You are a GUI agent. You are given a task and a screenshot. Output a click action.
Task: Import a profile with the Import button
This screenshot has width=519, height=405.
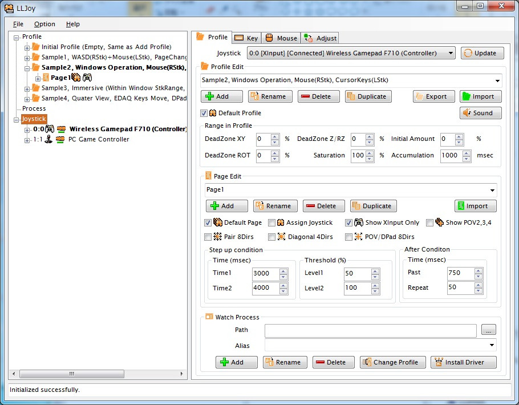[x=481, y=96]
